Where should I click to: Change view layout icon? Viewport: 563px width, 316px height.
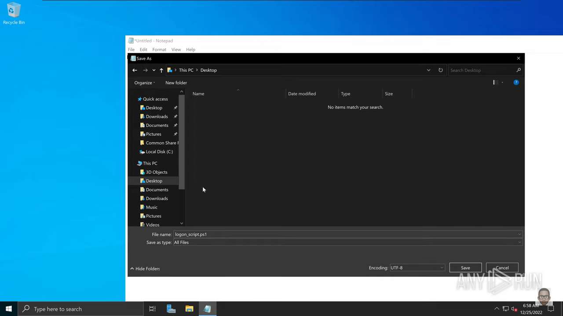click(x=495, y=83)
